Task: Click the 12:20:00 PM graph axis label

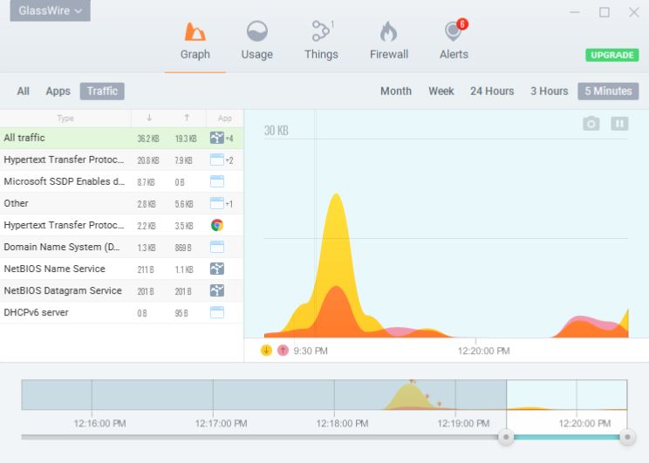Action: click(483, 351)
